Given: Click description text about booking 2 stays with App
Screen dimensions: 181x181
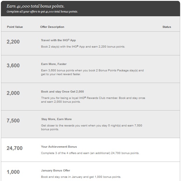Looking at the screenshot, I should tap(83, 47).
